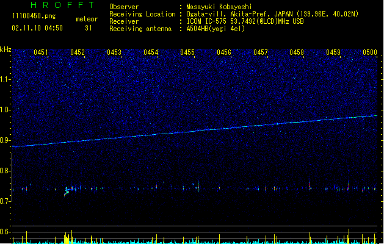Click time marker 0459
The image size is (384, 244).
click(333, 52)
